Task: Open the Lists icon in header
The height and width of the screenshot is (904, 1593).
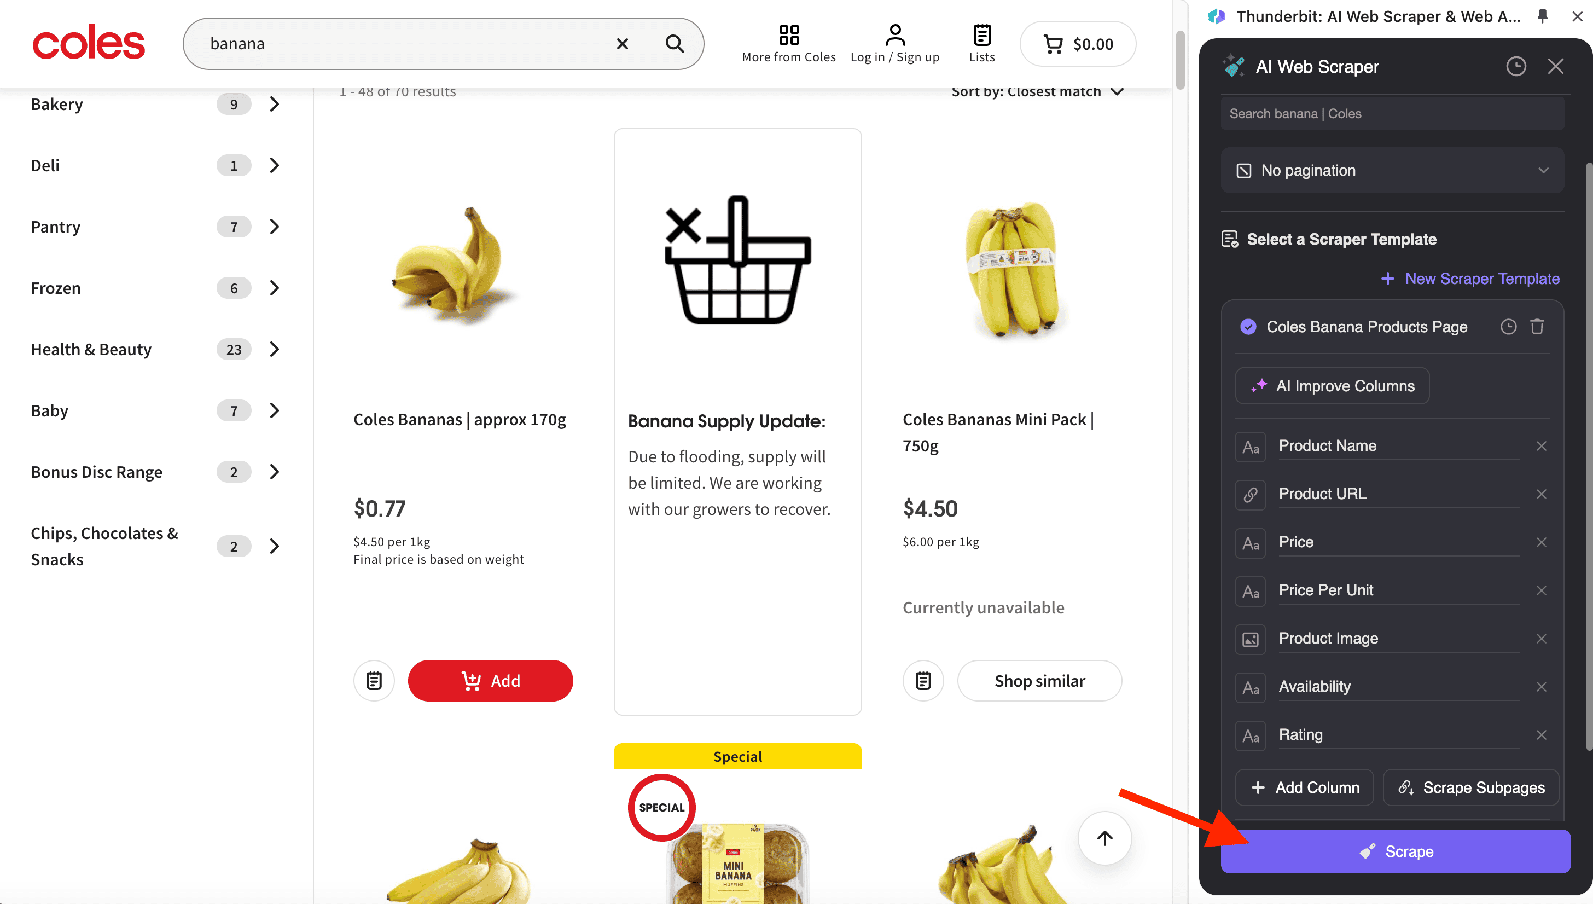Action: [982, 43]
